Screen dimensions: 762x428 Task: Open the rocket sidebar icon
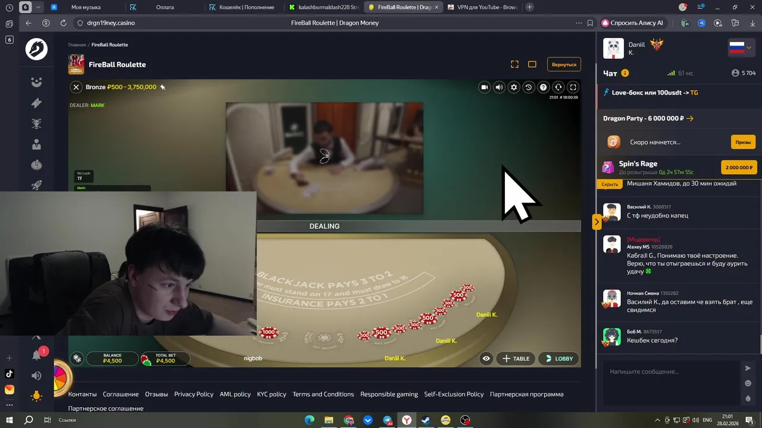[36, 185]
